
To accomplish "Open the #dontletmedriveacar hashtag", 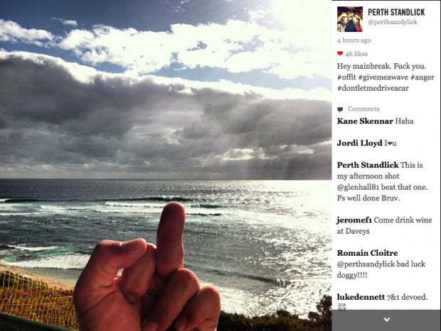I will coord(373,88).
